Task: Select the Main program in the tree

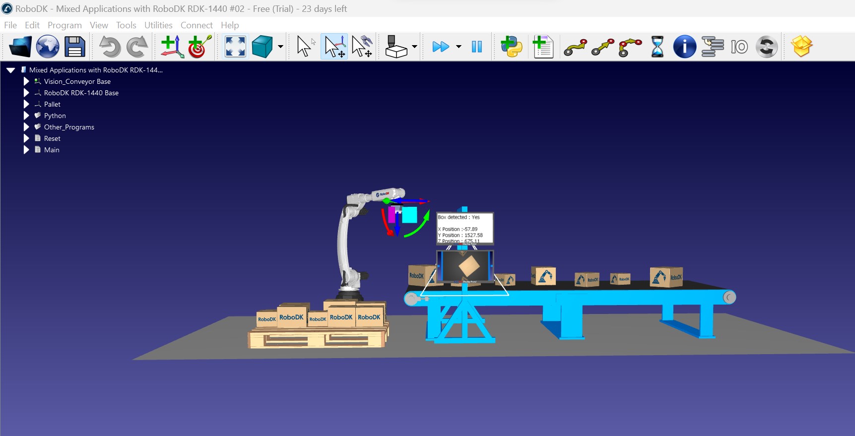Action: [x=52, y=150]
